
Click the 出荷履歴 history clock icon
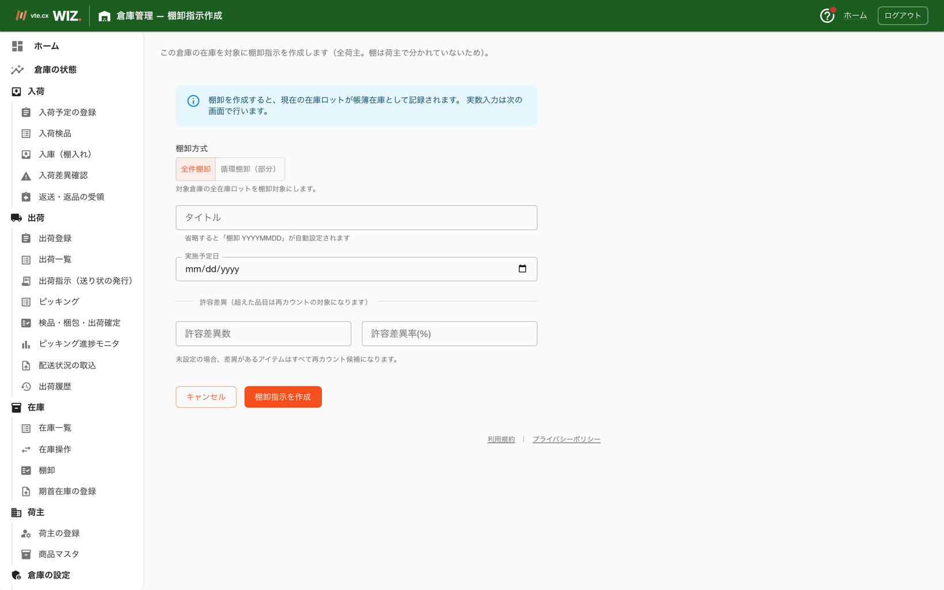point(26,387)
